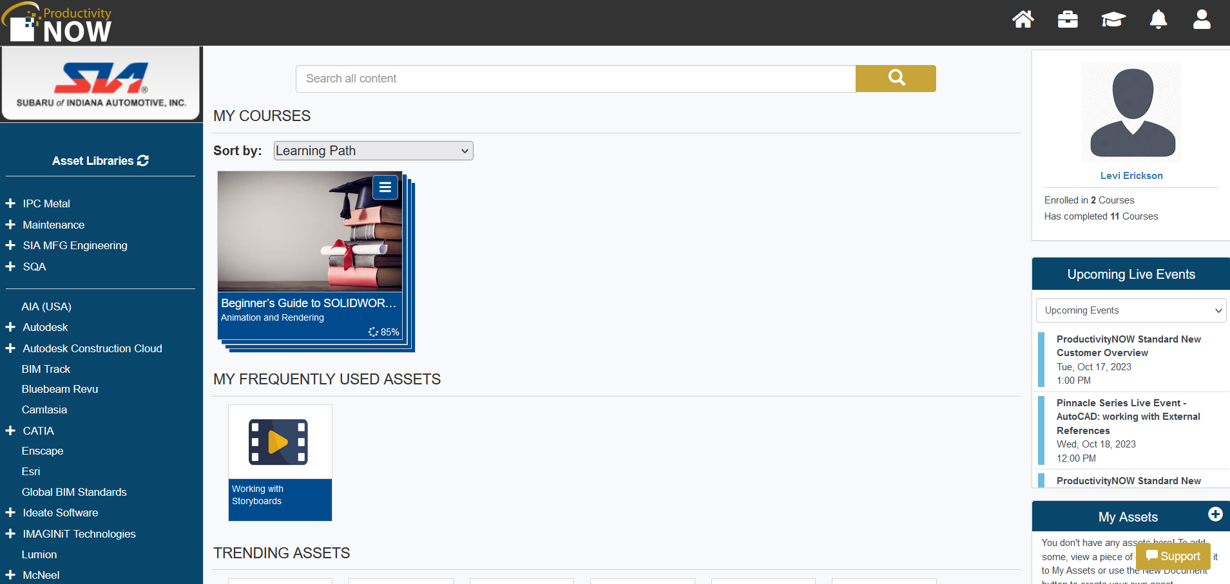Click the briefcase icon in navigation
The height and width of the screenshot is (584, 1230).
(x=1067, y=19)
